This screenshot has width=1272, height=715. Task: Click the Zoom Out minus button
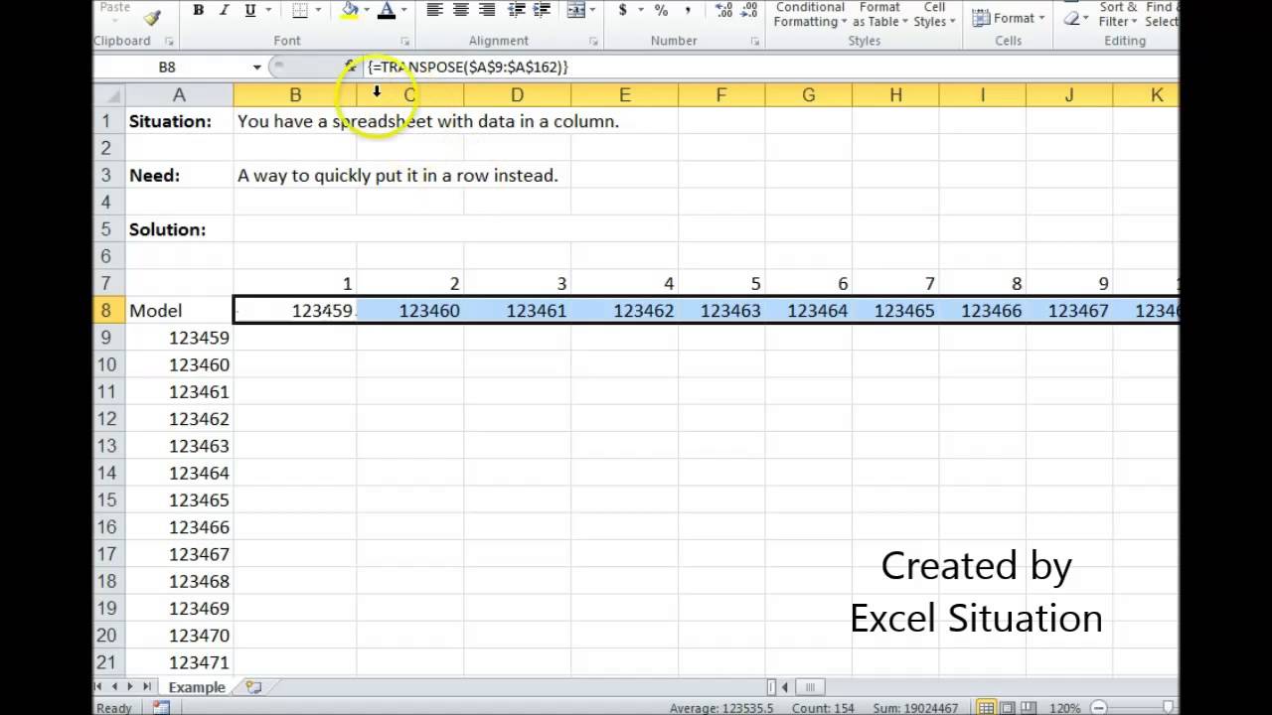click(x=1099, y=708)
